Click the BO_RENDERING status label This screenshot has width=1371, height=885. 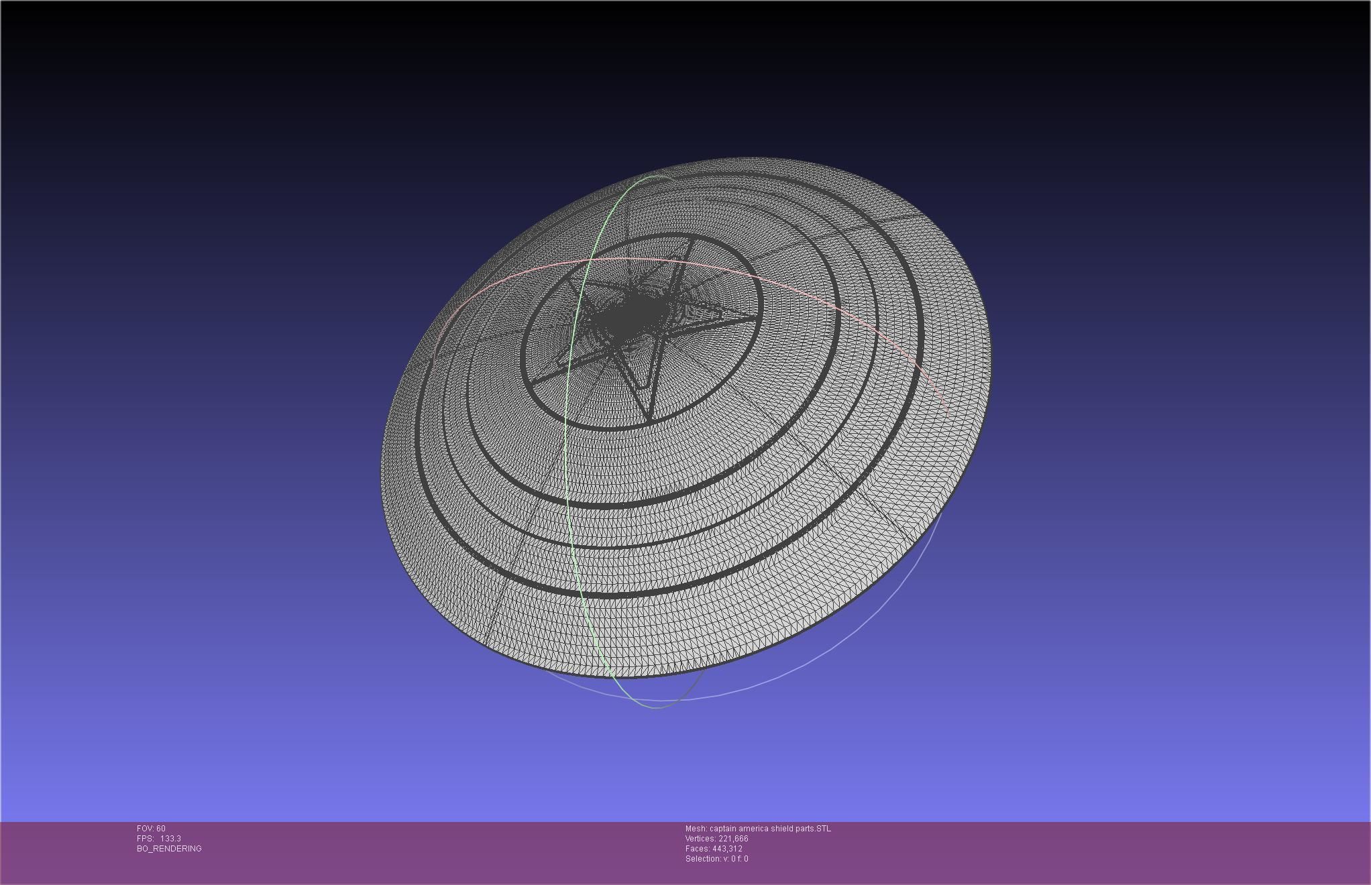tap(169, 849)
